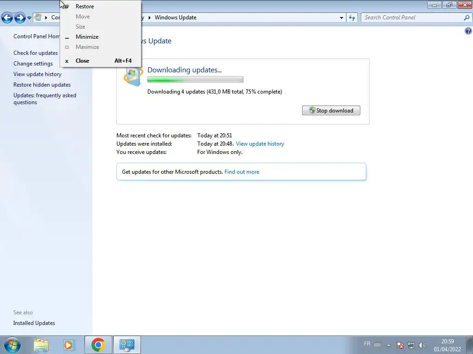Click the Windows Update shield icon
This screenshot has width=473, height=354.
click(133, 77)
